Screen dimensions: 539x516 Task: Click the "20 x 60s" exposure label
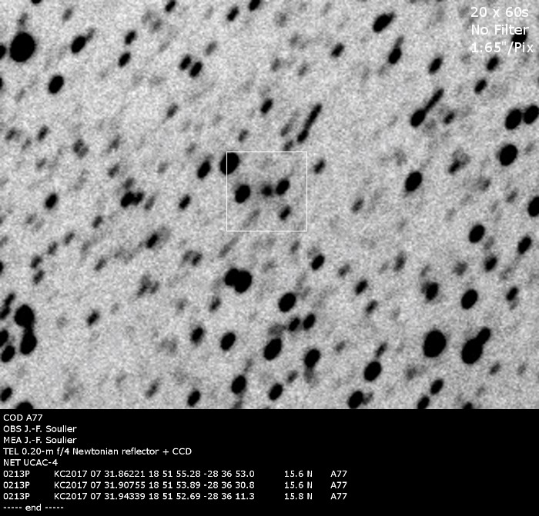point(499,12)
